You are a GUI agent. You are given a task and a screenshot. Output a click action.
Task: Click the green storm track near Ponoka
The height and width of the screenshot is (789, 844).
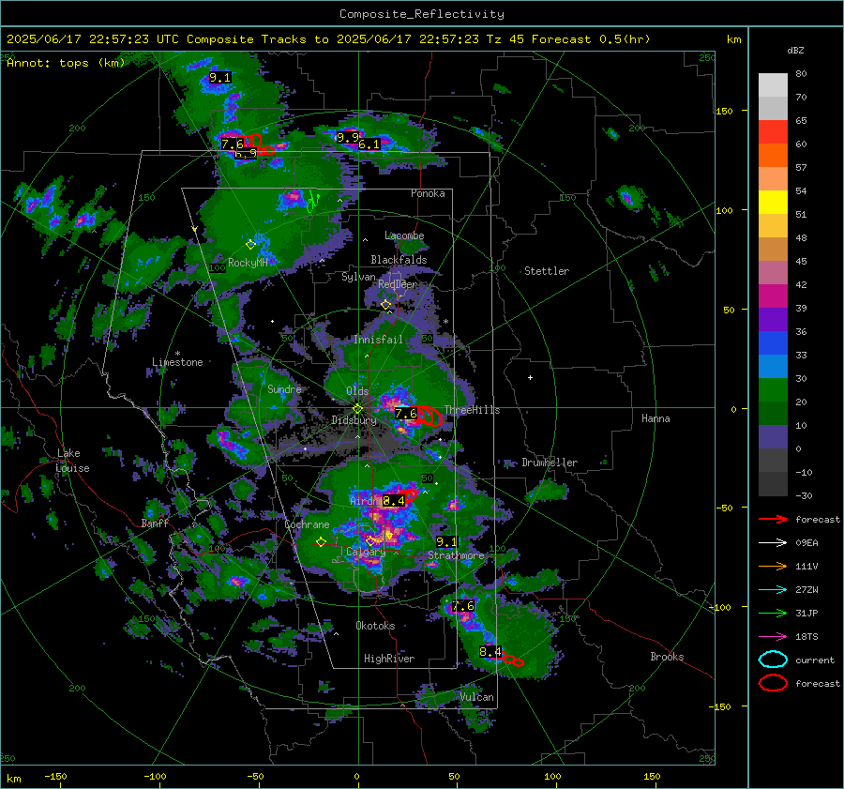tap(312, 202)
